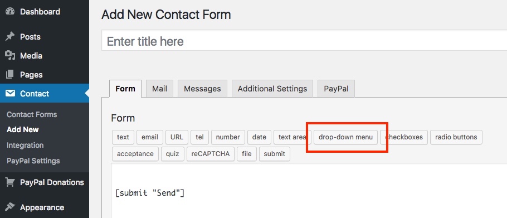Open the Messages tab
Viewport: 507px width, 218px height.
[202, 89]
